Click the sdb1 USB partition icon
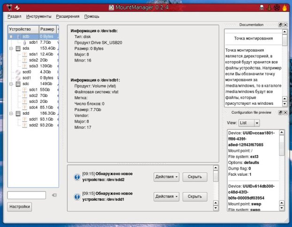The width and height of the screenshot is (292, 227). (x=24, y=42)
